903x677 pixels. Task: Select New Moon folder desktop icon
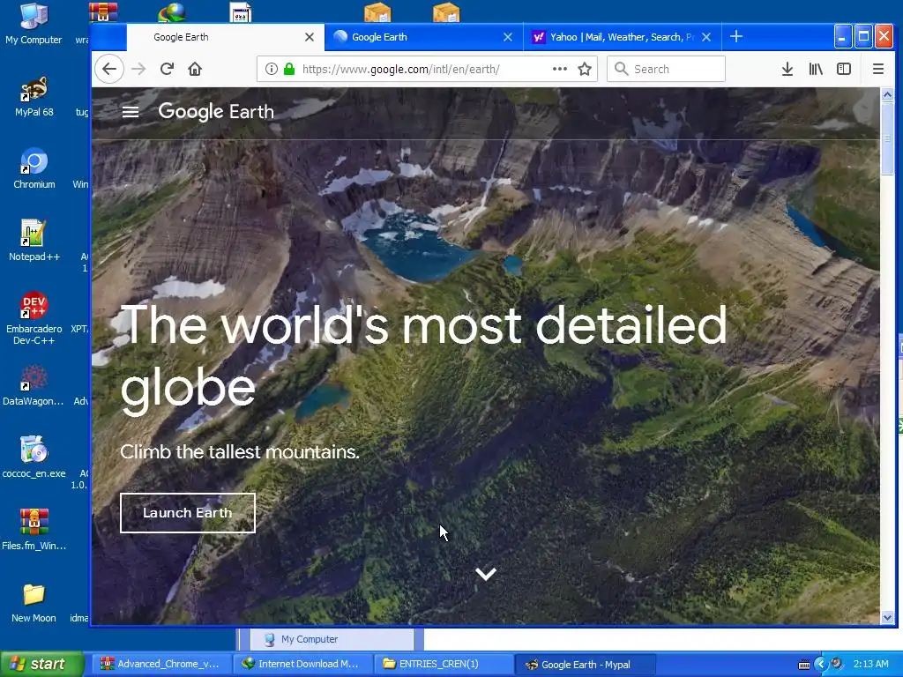coord(34,601)
